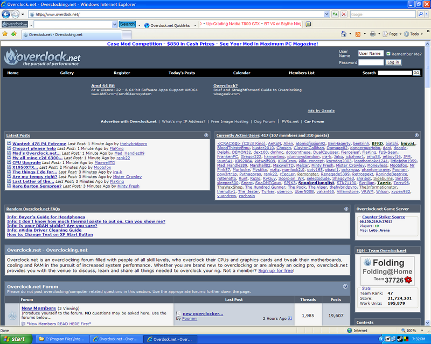Click the Log in button

click(393, 62)
